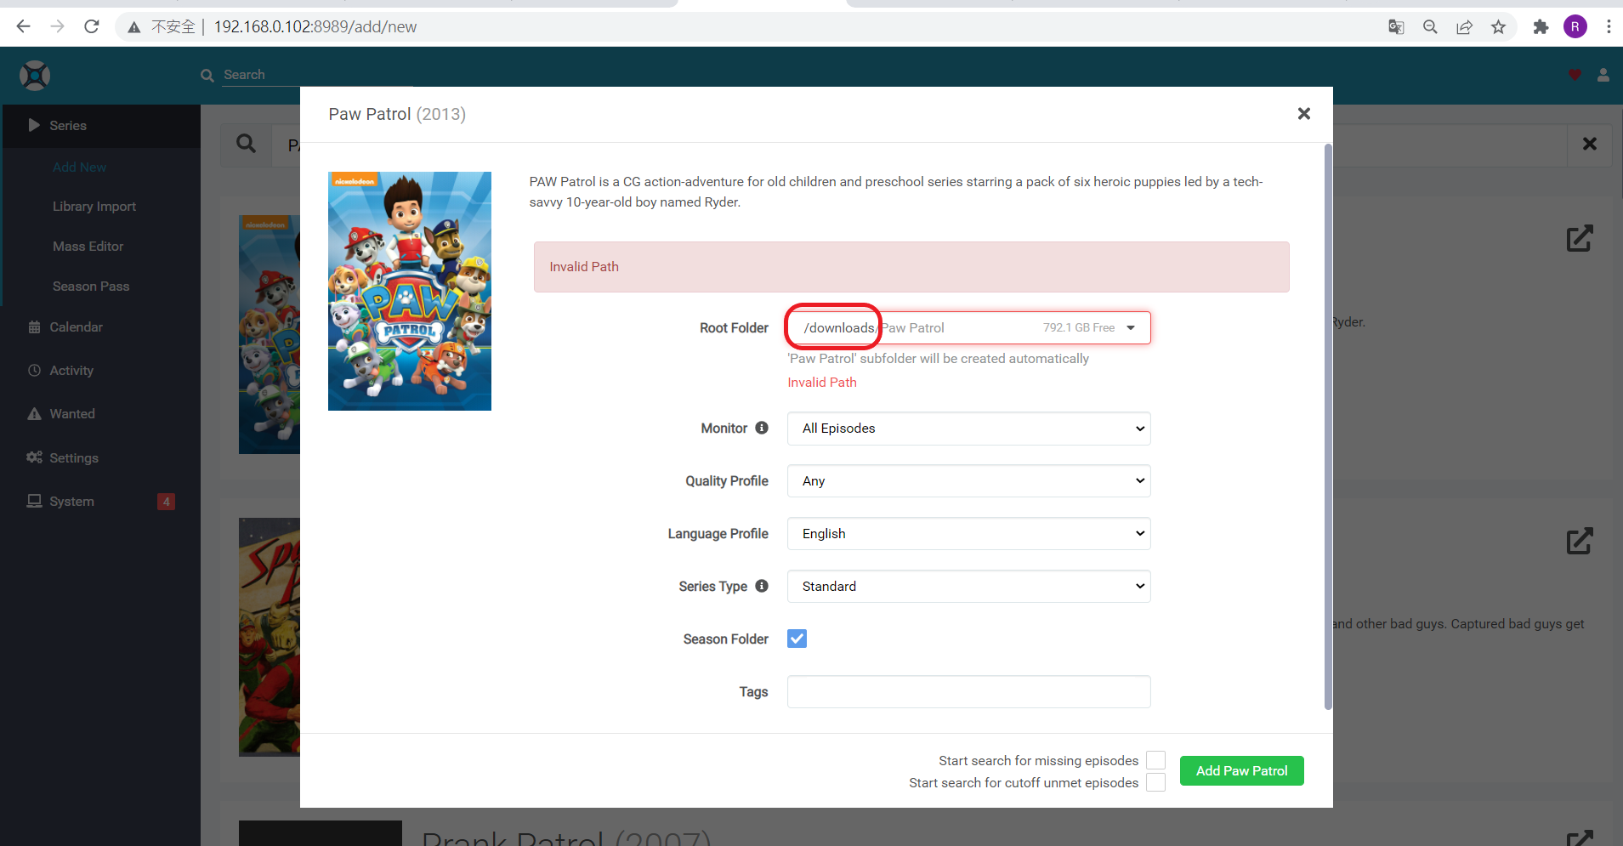Open the Chrome profile avatar

[x=1575, y=27]
